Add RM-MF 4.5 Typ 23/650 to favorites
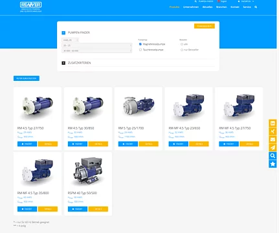279x233 pixels. pos(179,144)
